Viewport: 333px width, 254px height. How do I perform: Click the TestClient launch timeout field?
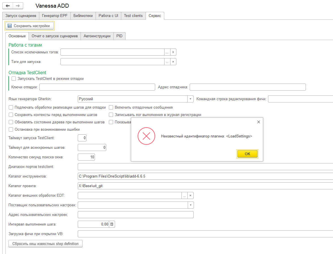pos(82,138)
